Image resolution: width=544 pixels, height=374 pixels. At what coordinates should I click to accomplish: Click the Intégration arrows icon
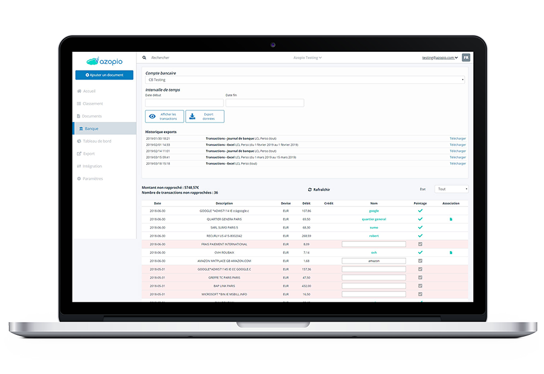coord(79,166)
